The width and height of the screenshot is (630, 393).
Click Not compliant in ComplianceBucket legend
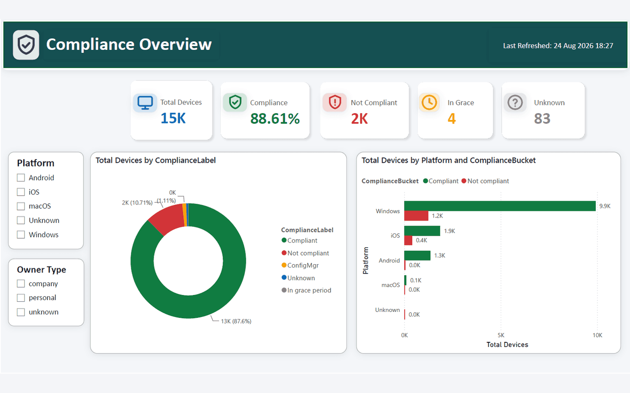pyautogui.click(x=485, y=181)
